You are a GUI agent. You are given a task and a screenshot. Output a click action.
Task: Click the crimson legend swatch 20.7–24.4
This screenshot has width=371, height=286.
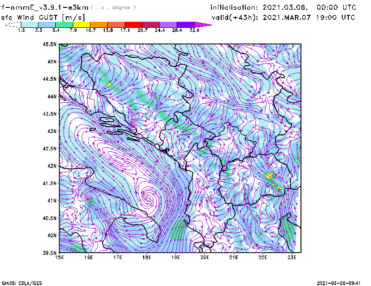[151, 25]
